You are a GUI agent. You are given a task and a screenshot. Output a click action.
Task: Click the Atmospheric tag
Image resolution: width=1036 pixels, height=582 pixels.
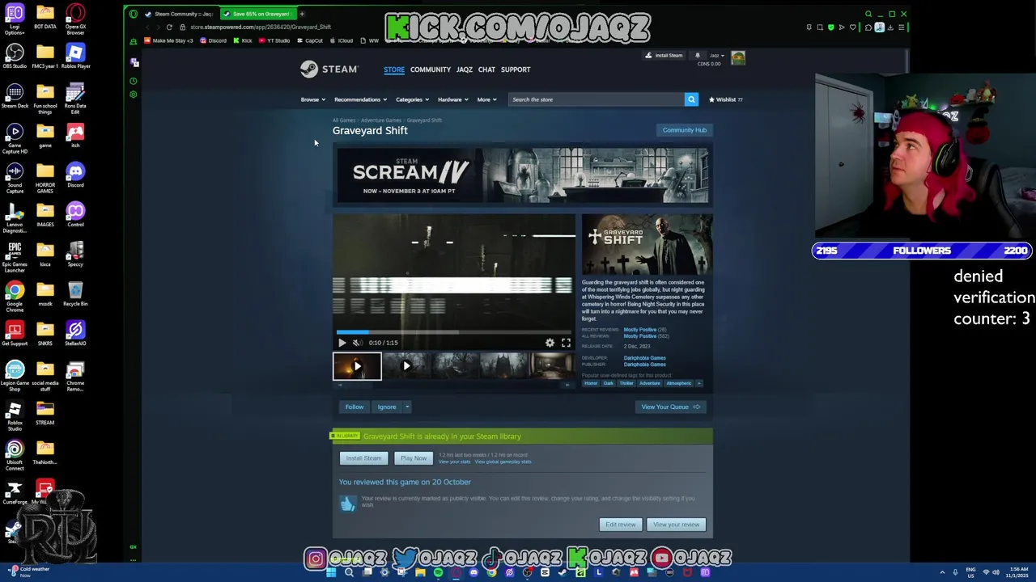679,383
